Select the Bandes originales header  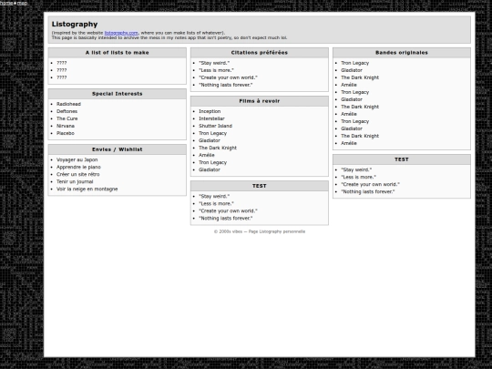[x=402, y=53]
